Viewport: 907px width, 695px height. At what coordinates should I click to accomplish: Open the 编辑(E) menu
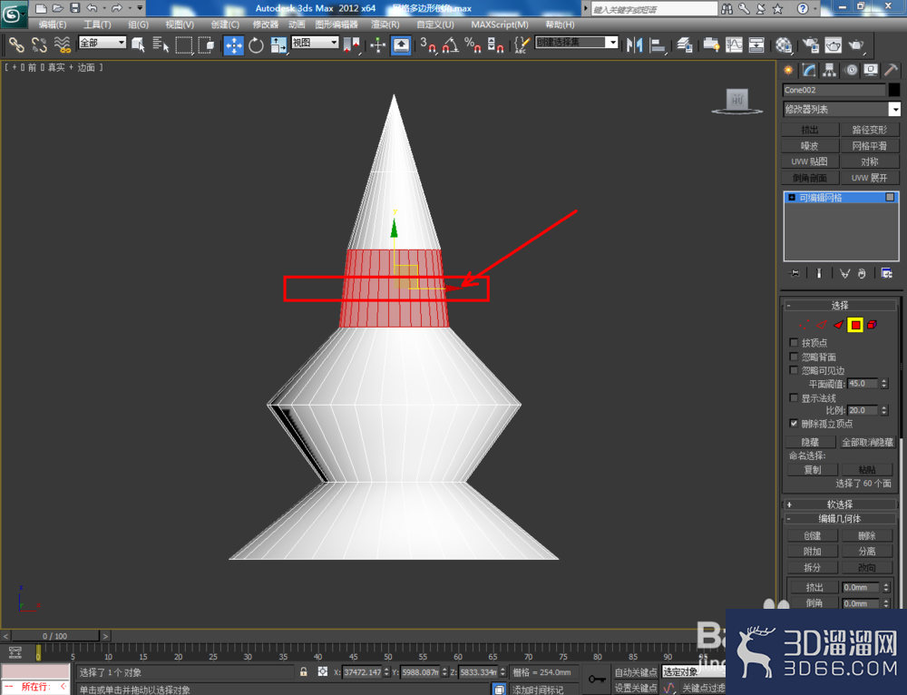(x=52, y=24)
